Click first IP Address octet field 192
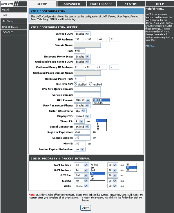 [x=78, y=39]
